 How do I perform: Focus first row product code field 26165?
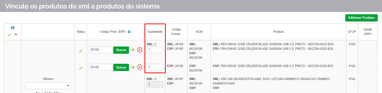click(100, 50)
